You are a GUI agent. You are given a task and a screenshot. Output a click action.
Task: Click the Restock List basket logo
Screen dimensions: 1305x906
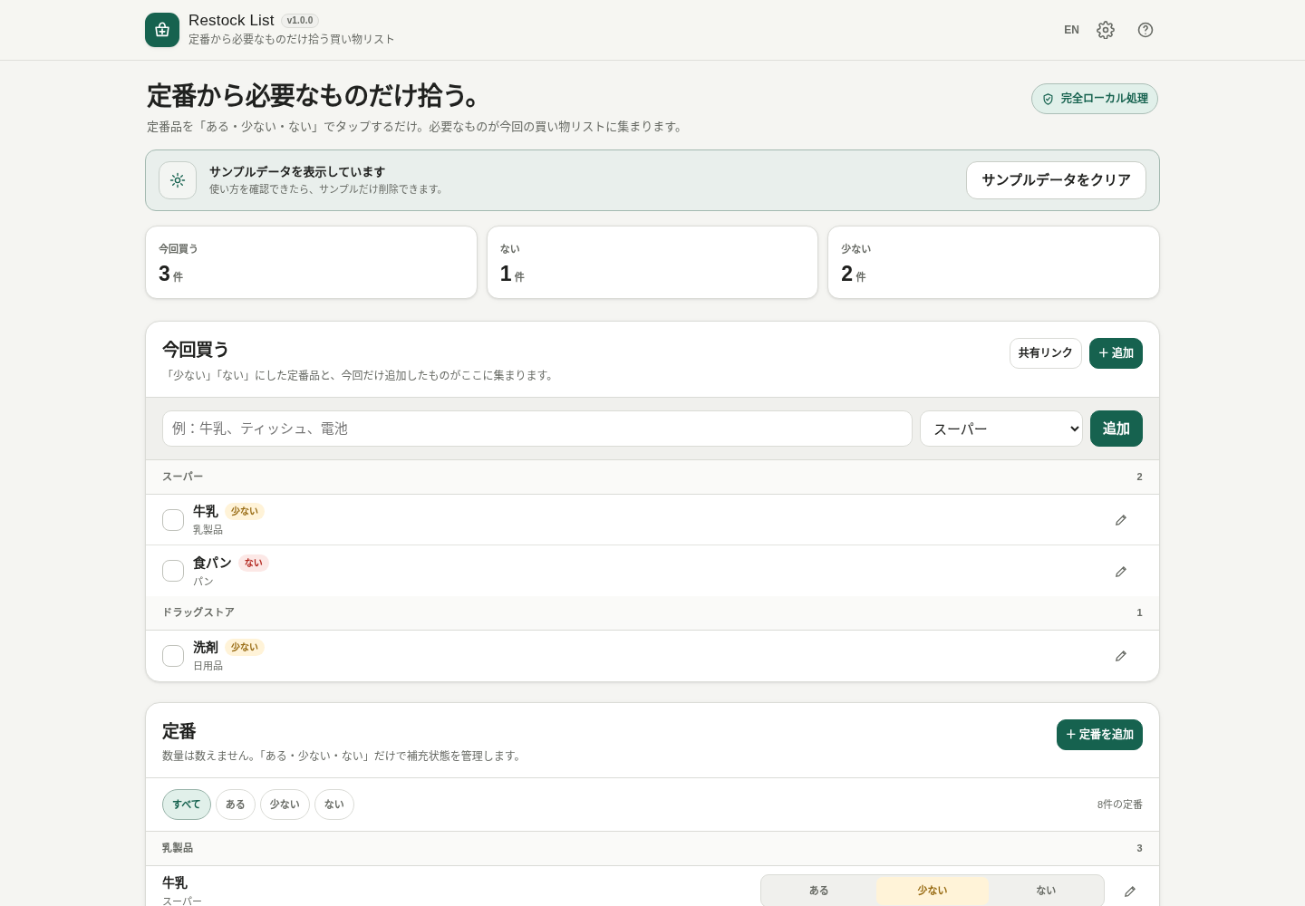point(162,30)
